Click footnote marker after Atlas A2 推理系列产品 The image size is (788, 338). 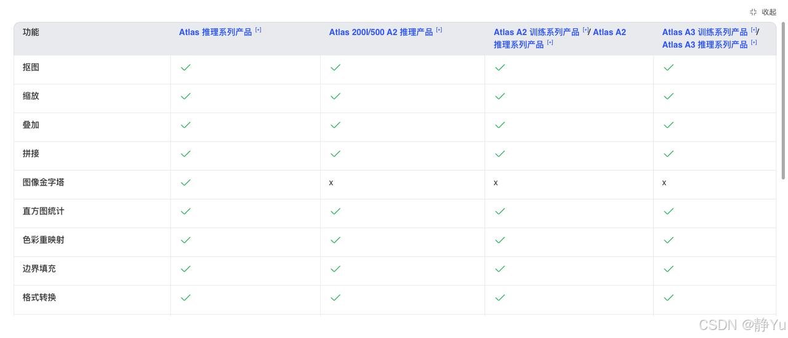[550, 42]
